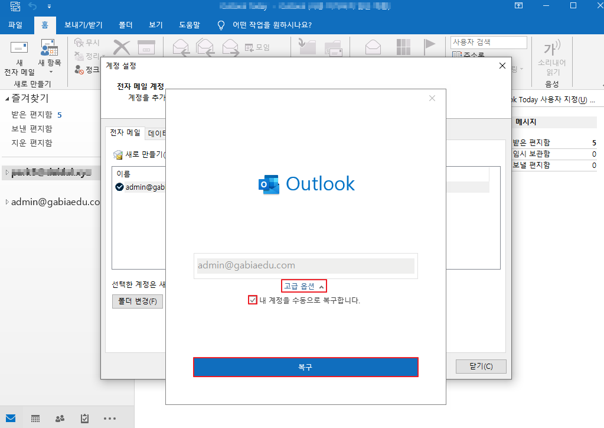The height and width of the screenshot is (428, 604).
Task: Switch to Calendar view in navigation bar
Action: [x=35, y=419]
